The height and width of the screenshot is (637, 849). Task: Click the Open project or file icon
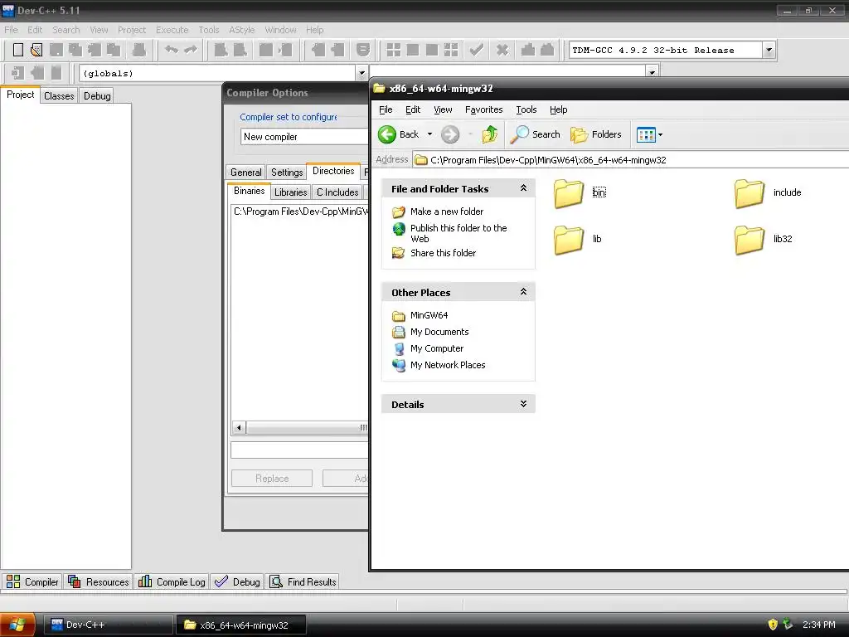point(36,50)
